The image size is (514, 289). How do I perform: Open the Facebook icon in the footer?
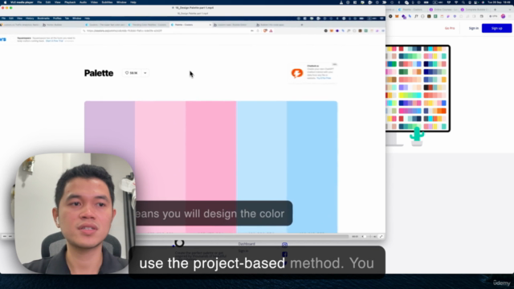pyautogui.click(x=284, y=254)
